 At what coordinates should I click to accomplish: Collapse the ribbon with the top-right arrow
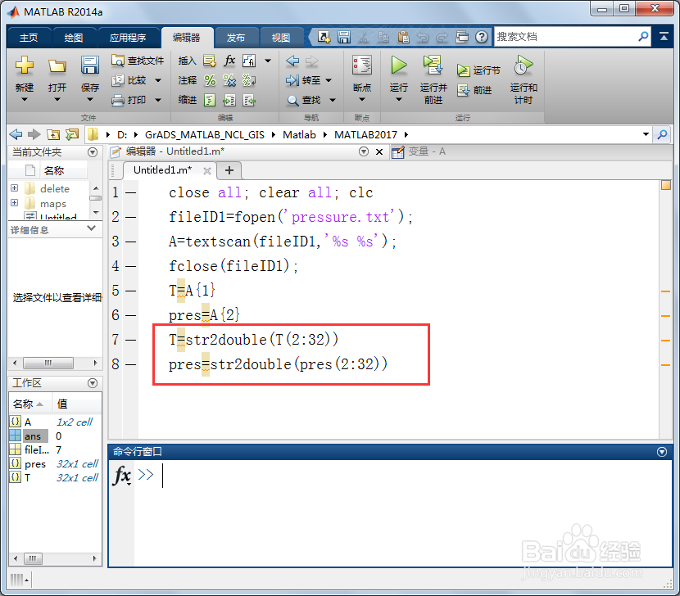point(664,37)
